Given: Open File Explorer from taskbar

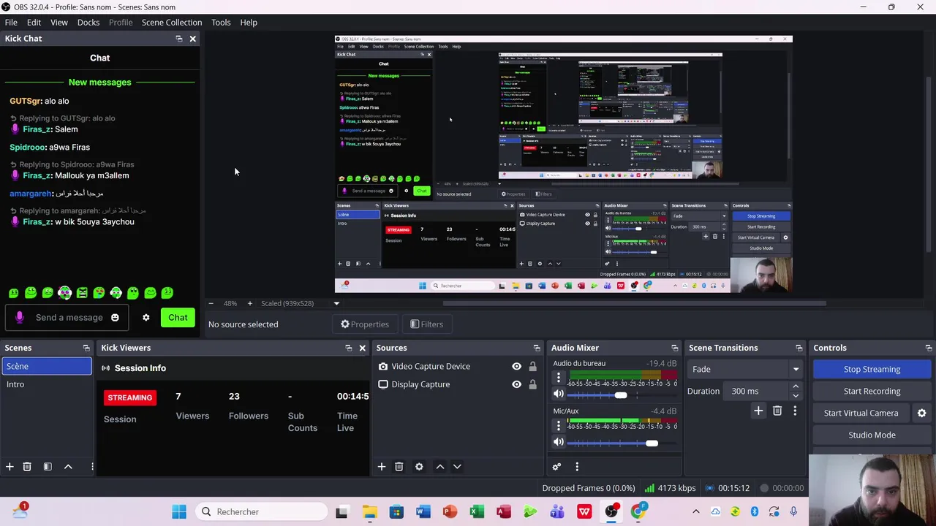Looking at the screenshot, I should click(x=369, y=511).
